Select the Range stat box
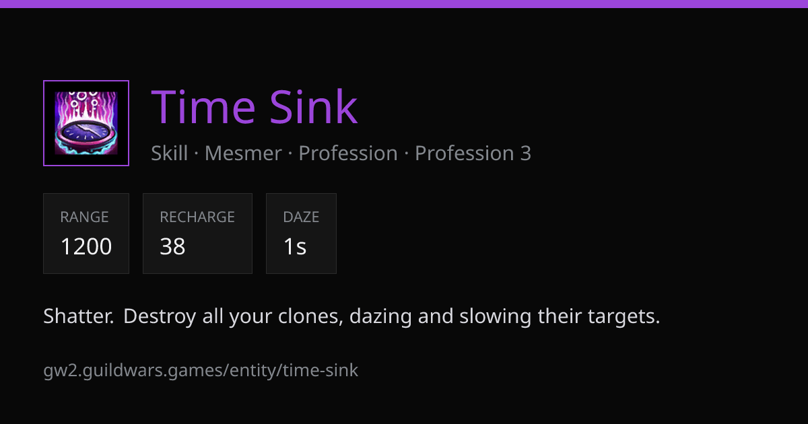Viewport: 808px width, 424px height. tap(86, 234)
